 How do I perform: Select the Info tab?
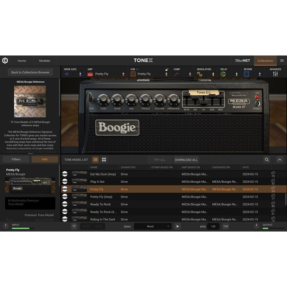(x=44, y=159)
